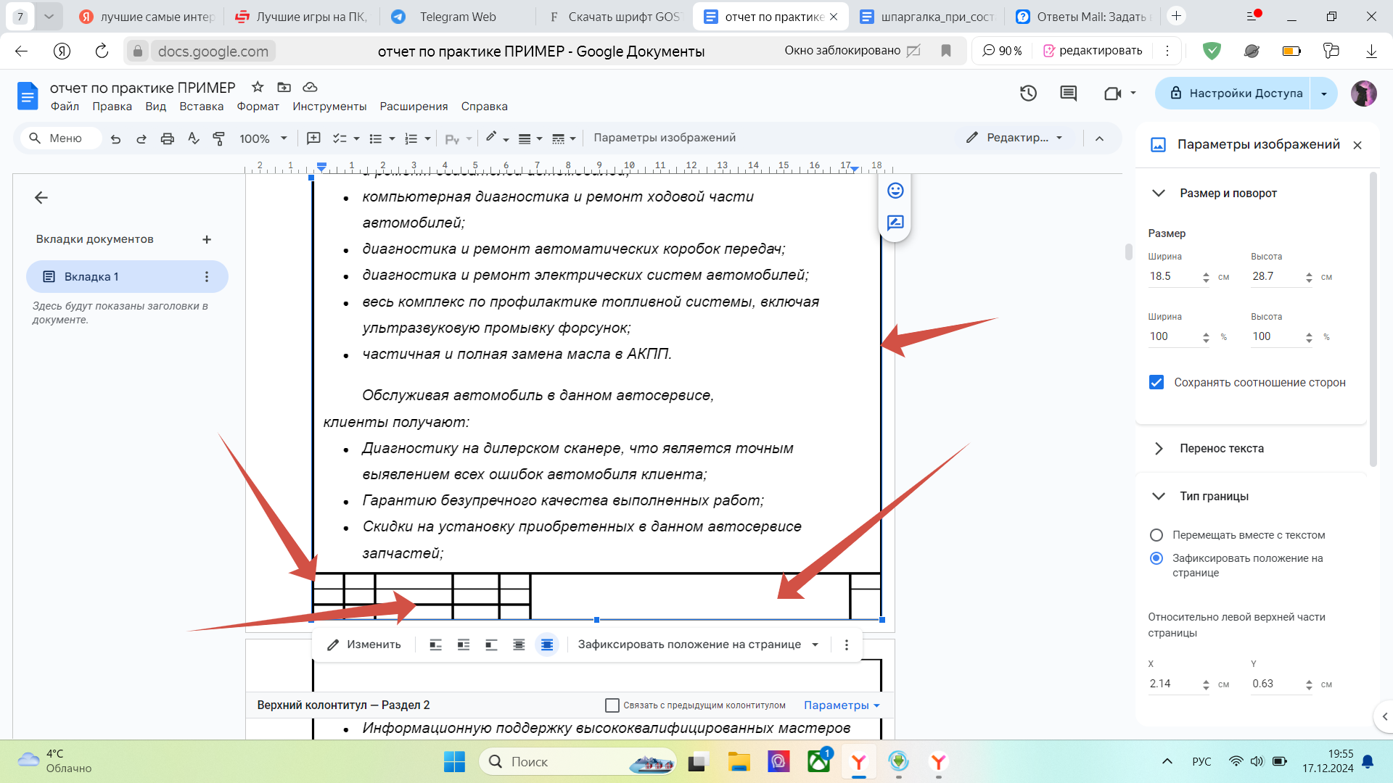The height and width of the screenshot is (783, 1393).
Task: Open editing mode 'Редактир...' dropdown
Action: click(1014, 138)
